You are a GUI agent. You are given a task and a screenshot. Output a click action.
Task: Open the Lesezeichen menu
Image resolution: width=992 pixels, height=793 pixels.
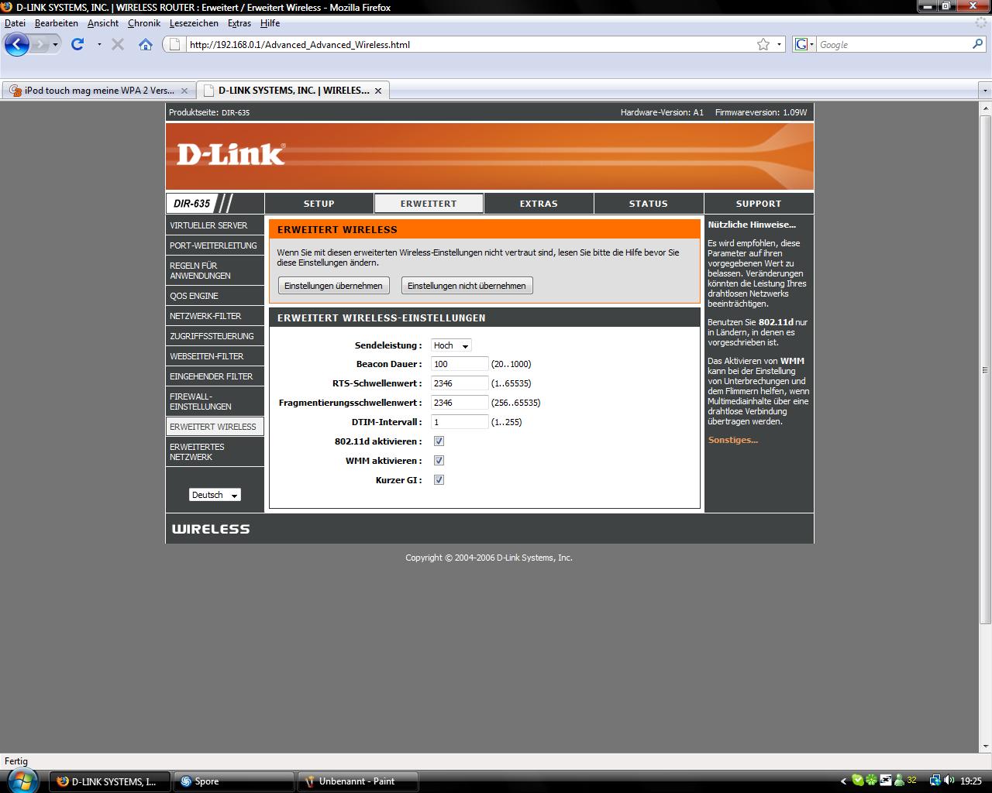(x=194, y=23)
